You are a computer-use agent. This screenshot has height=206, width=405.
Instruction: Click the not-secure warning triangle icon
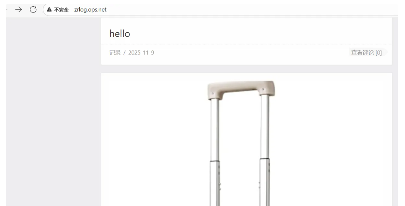[49, 10]
